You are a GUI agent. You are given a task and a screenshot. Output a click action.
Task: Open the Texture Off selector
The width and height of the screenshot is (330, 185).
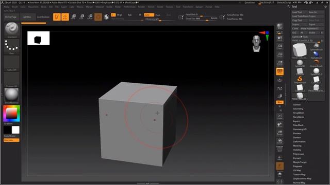(x=11, y=80)
